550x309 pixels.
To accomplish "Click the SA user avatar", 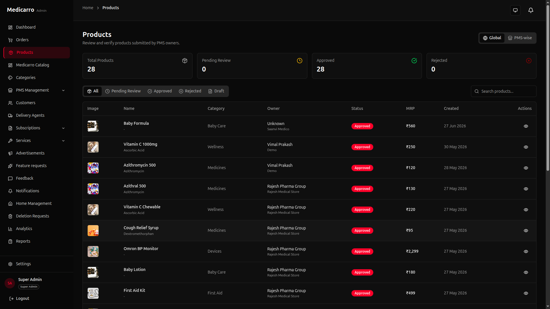I will coord(10,283).
